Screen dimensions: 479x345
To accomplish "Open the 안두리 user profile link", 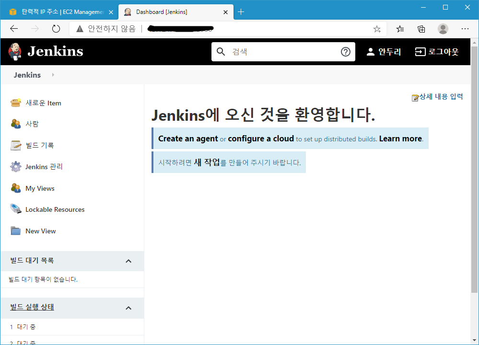I will [x=389, y=52].
